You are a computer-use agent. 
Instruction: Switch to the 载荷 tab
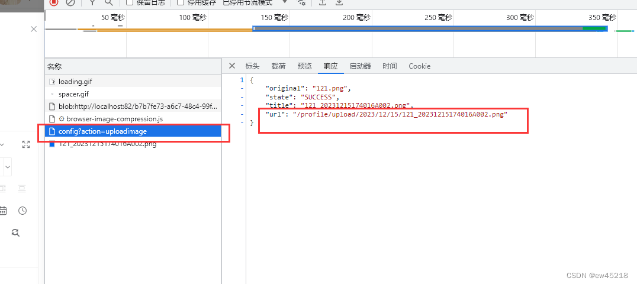pos(278,66)
